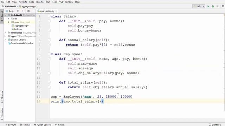This screenshot has height=126, width=225.
Task: Click the scroll-from-source target icon
Action: tap(18, 11)
